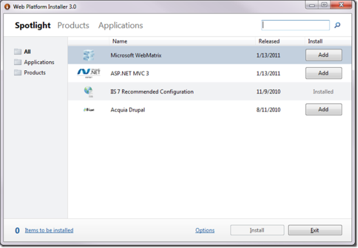Click the IIS 7 globe icon
This screenshot has height=248, width=358.
point(88,91)
